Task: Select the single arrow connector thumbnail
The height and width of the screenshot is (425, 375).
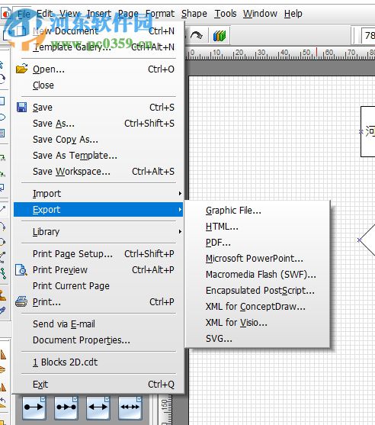Action: (34, 407)
